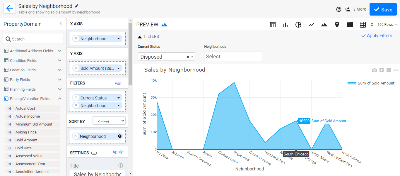Screen dimensions: 400x176
Task: Click the edit pencil beside Sales by Neighborhood
Action: [x=76, y=6]
